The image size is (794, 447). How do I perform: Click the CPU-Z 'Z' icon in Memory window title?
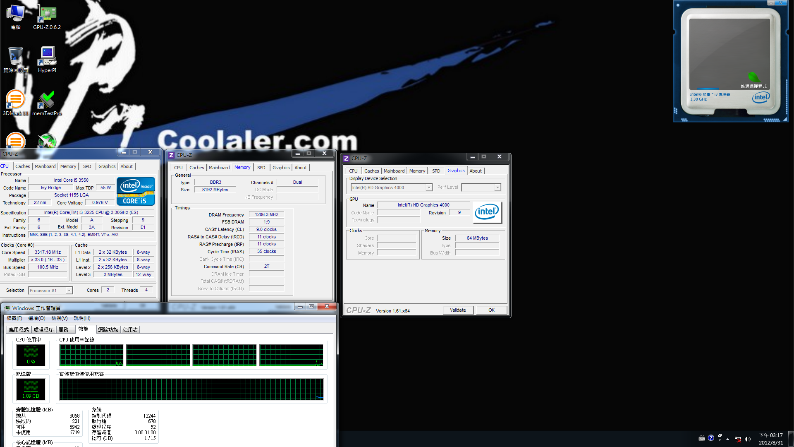pyautogui.click(x=171, y=155)
